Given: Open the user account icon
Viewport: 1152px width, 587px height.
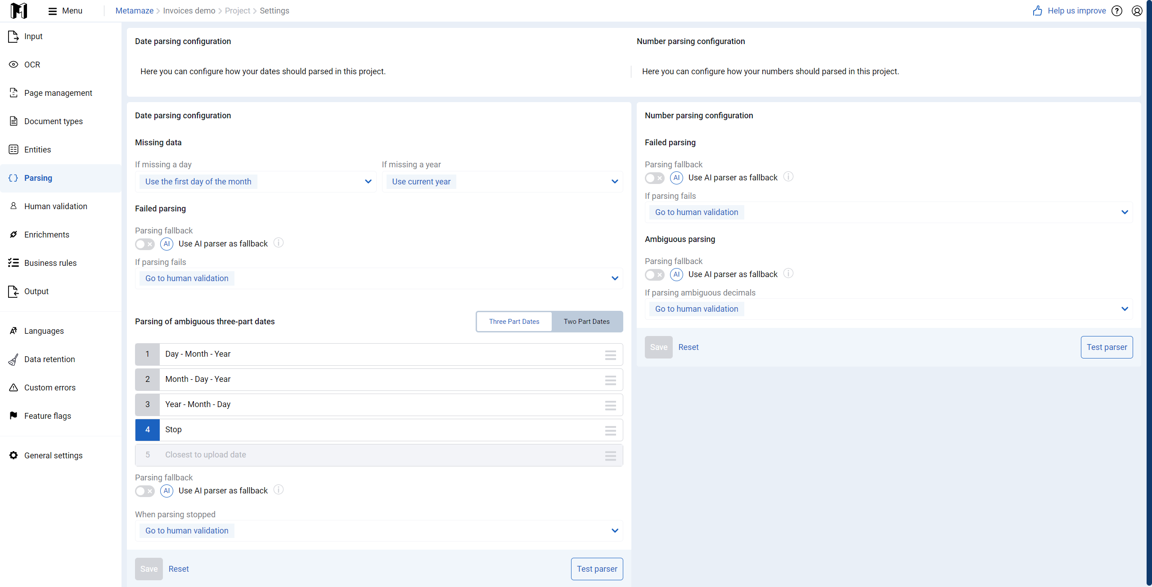Looking at the screenshot, I should click(1137, 11).
